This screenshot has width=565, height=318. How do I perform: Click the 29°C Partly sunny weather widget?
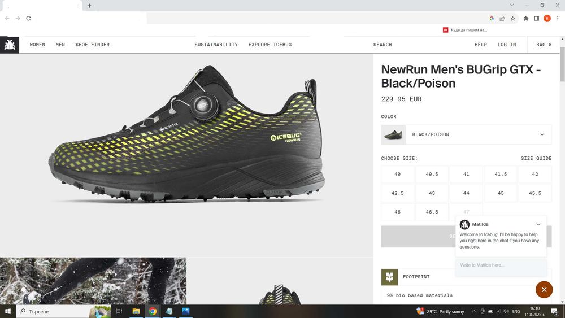[x=440, y=312]
